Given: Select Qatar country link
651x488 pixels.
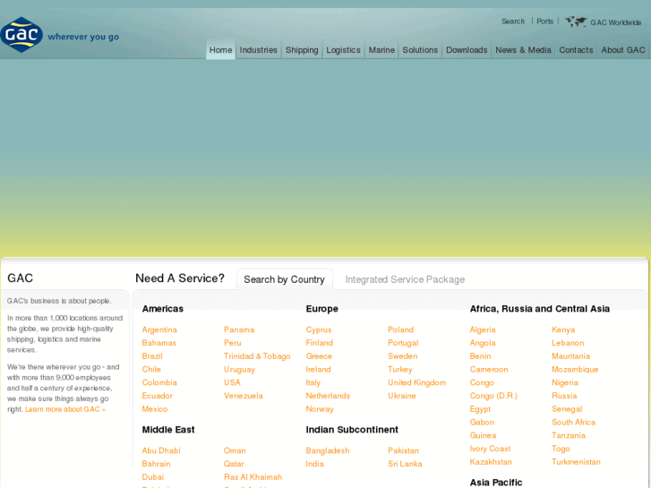Looking at the screenshot, I should (x=234, y=464).
